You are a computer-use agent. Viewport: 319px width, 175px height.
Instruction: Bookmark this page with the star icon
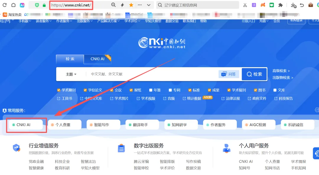coord(131,5)
